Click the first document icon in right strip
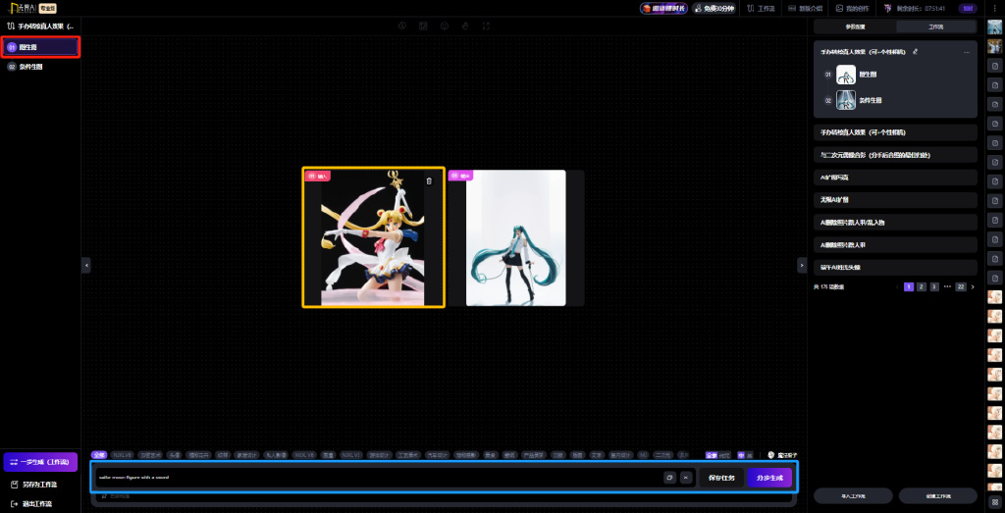Screen dimensions: 1005x513 pyautogui.click(x=995, y=66)
